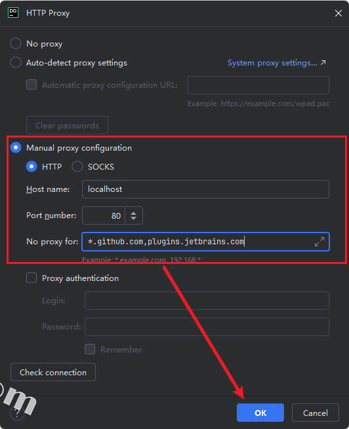Select the No proxy radio button
Image resolution: width=349 pixels, height=429 pixels.
click(x=16, y=43)
